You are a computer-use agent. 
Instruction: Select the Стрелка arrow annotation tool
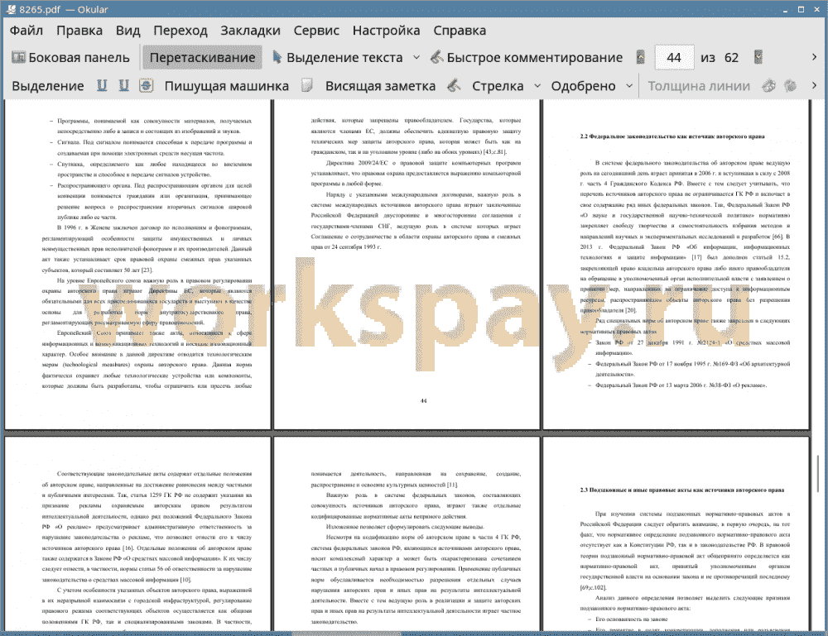point(498,86)
